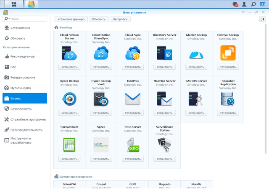Click the RADIUS Server keys icon
Image resolution: width=269 pixels, height=189 pixels.
click(x=196, y=99)
